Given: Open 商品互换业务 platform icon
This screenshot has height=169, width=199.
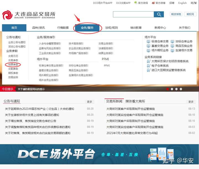Looking at the screenshot, I should (172, 46).
